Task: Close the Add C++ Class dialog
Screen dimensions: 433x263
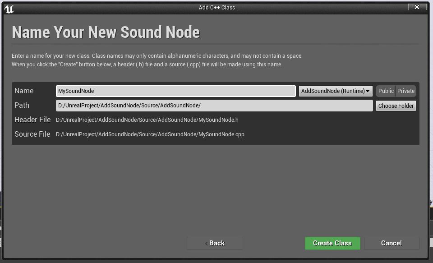Action: [417, 7]
